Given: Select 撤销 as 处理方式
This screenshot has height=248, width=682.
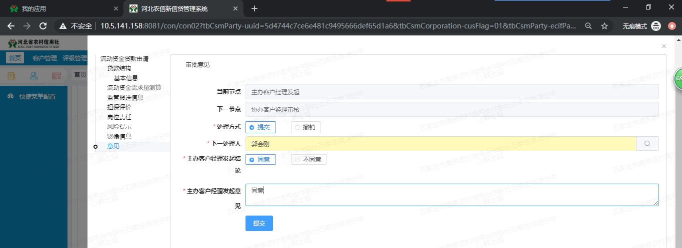Looking at the screenshot, I should point(306,127).
